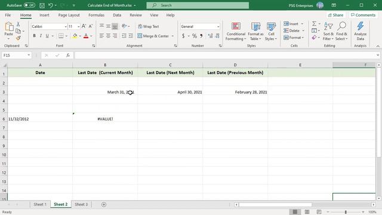Click the AutoSum sigma icon

pos(314,24)
